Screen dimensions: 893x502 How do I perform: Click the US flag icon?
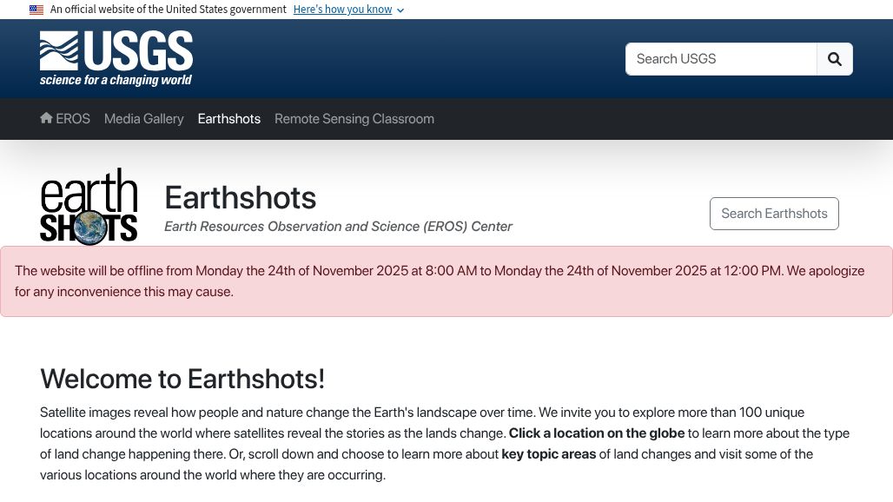pos(36,10)
